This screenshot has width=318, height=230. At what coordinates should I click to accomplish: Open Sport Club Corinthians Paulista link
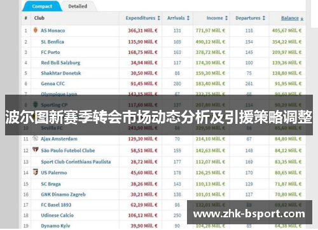[76, 161]
